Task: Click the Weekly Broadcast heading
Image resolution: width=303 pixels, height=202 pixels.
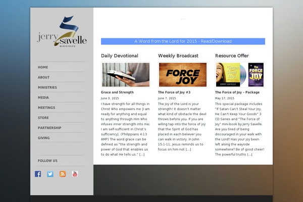Action: (x=178, y=56)
